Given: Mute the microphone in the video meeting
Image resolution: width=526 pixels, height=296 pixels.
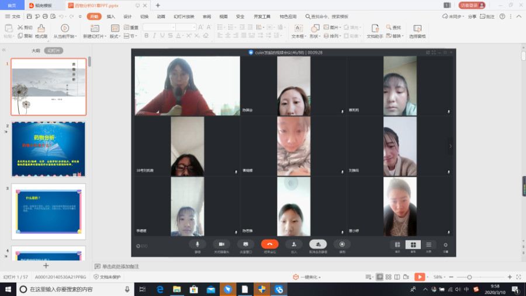Looking at the screenshot, I should coord(198,245).
